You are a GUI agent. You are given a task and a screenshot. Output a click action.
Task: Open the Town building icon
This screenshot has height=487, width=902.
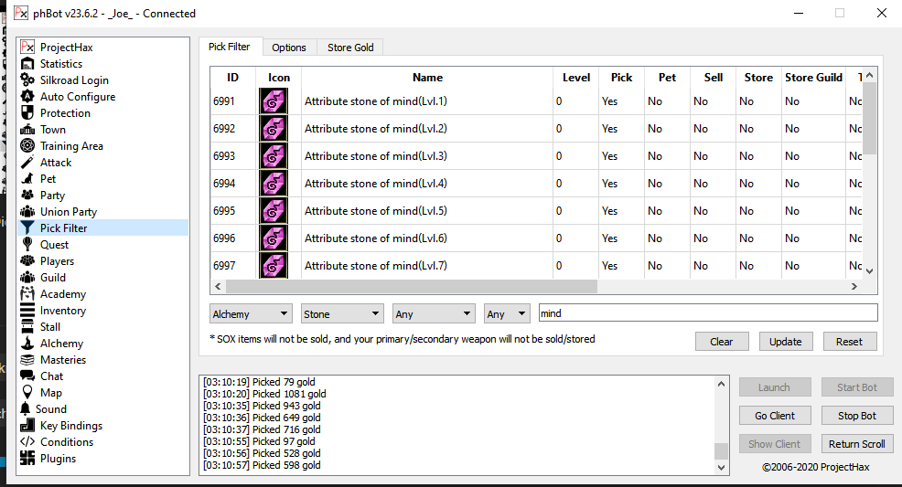click(x=27, y=130)
